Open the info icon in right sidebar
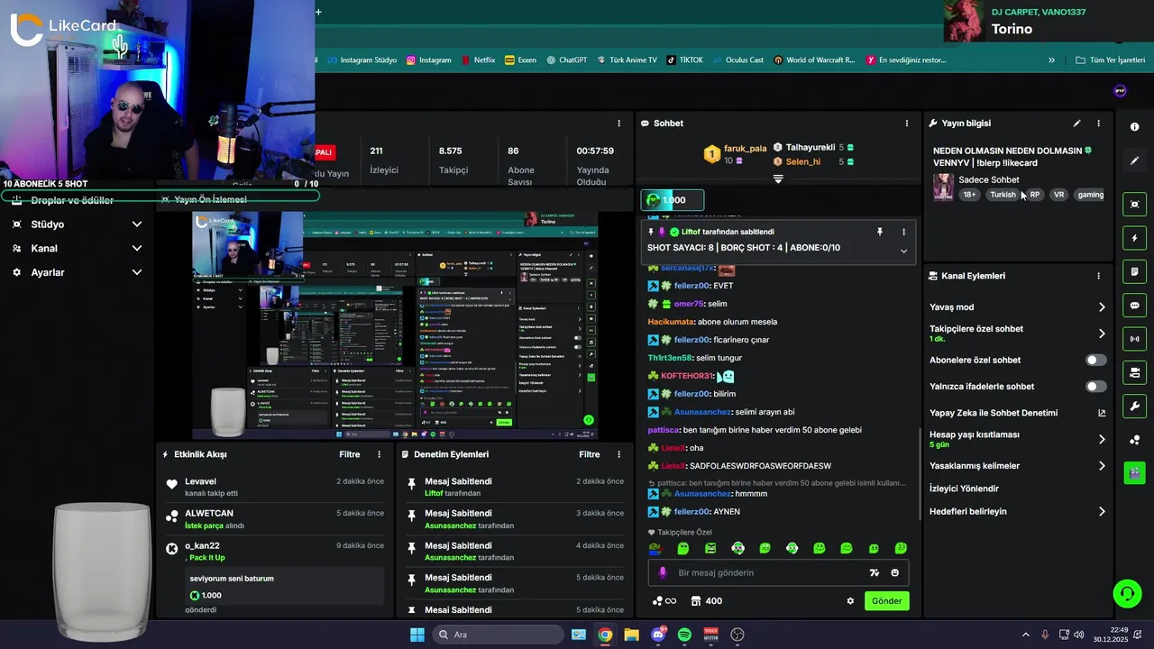 pos(1134,127)
